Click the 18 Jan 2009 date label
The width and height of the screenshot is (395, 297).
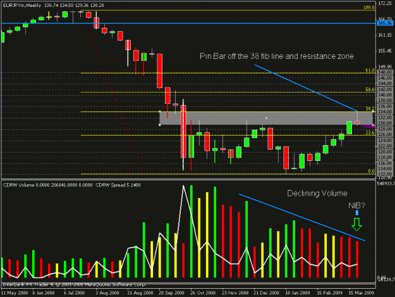pyautogui.click(x=298, y=293)
